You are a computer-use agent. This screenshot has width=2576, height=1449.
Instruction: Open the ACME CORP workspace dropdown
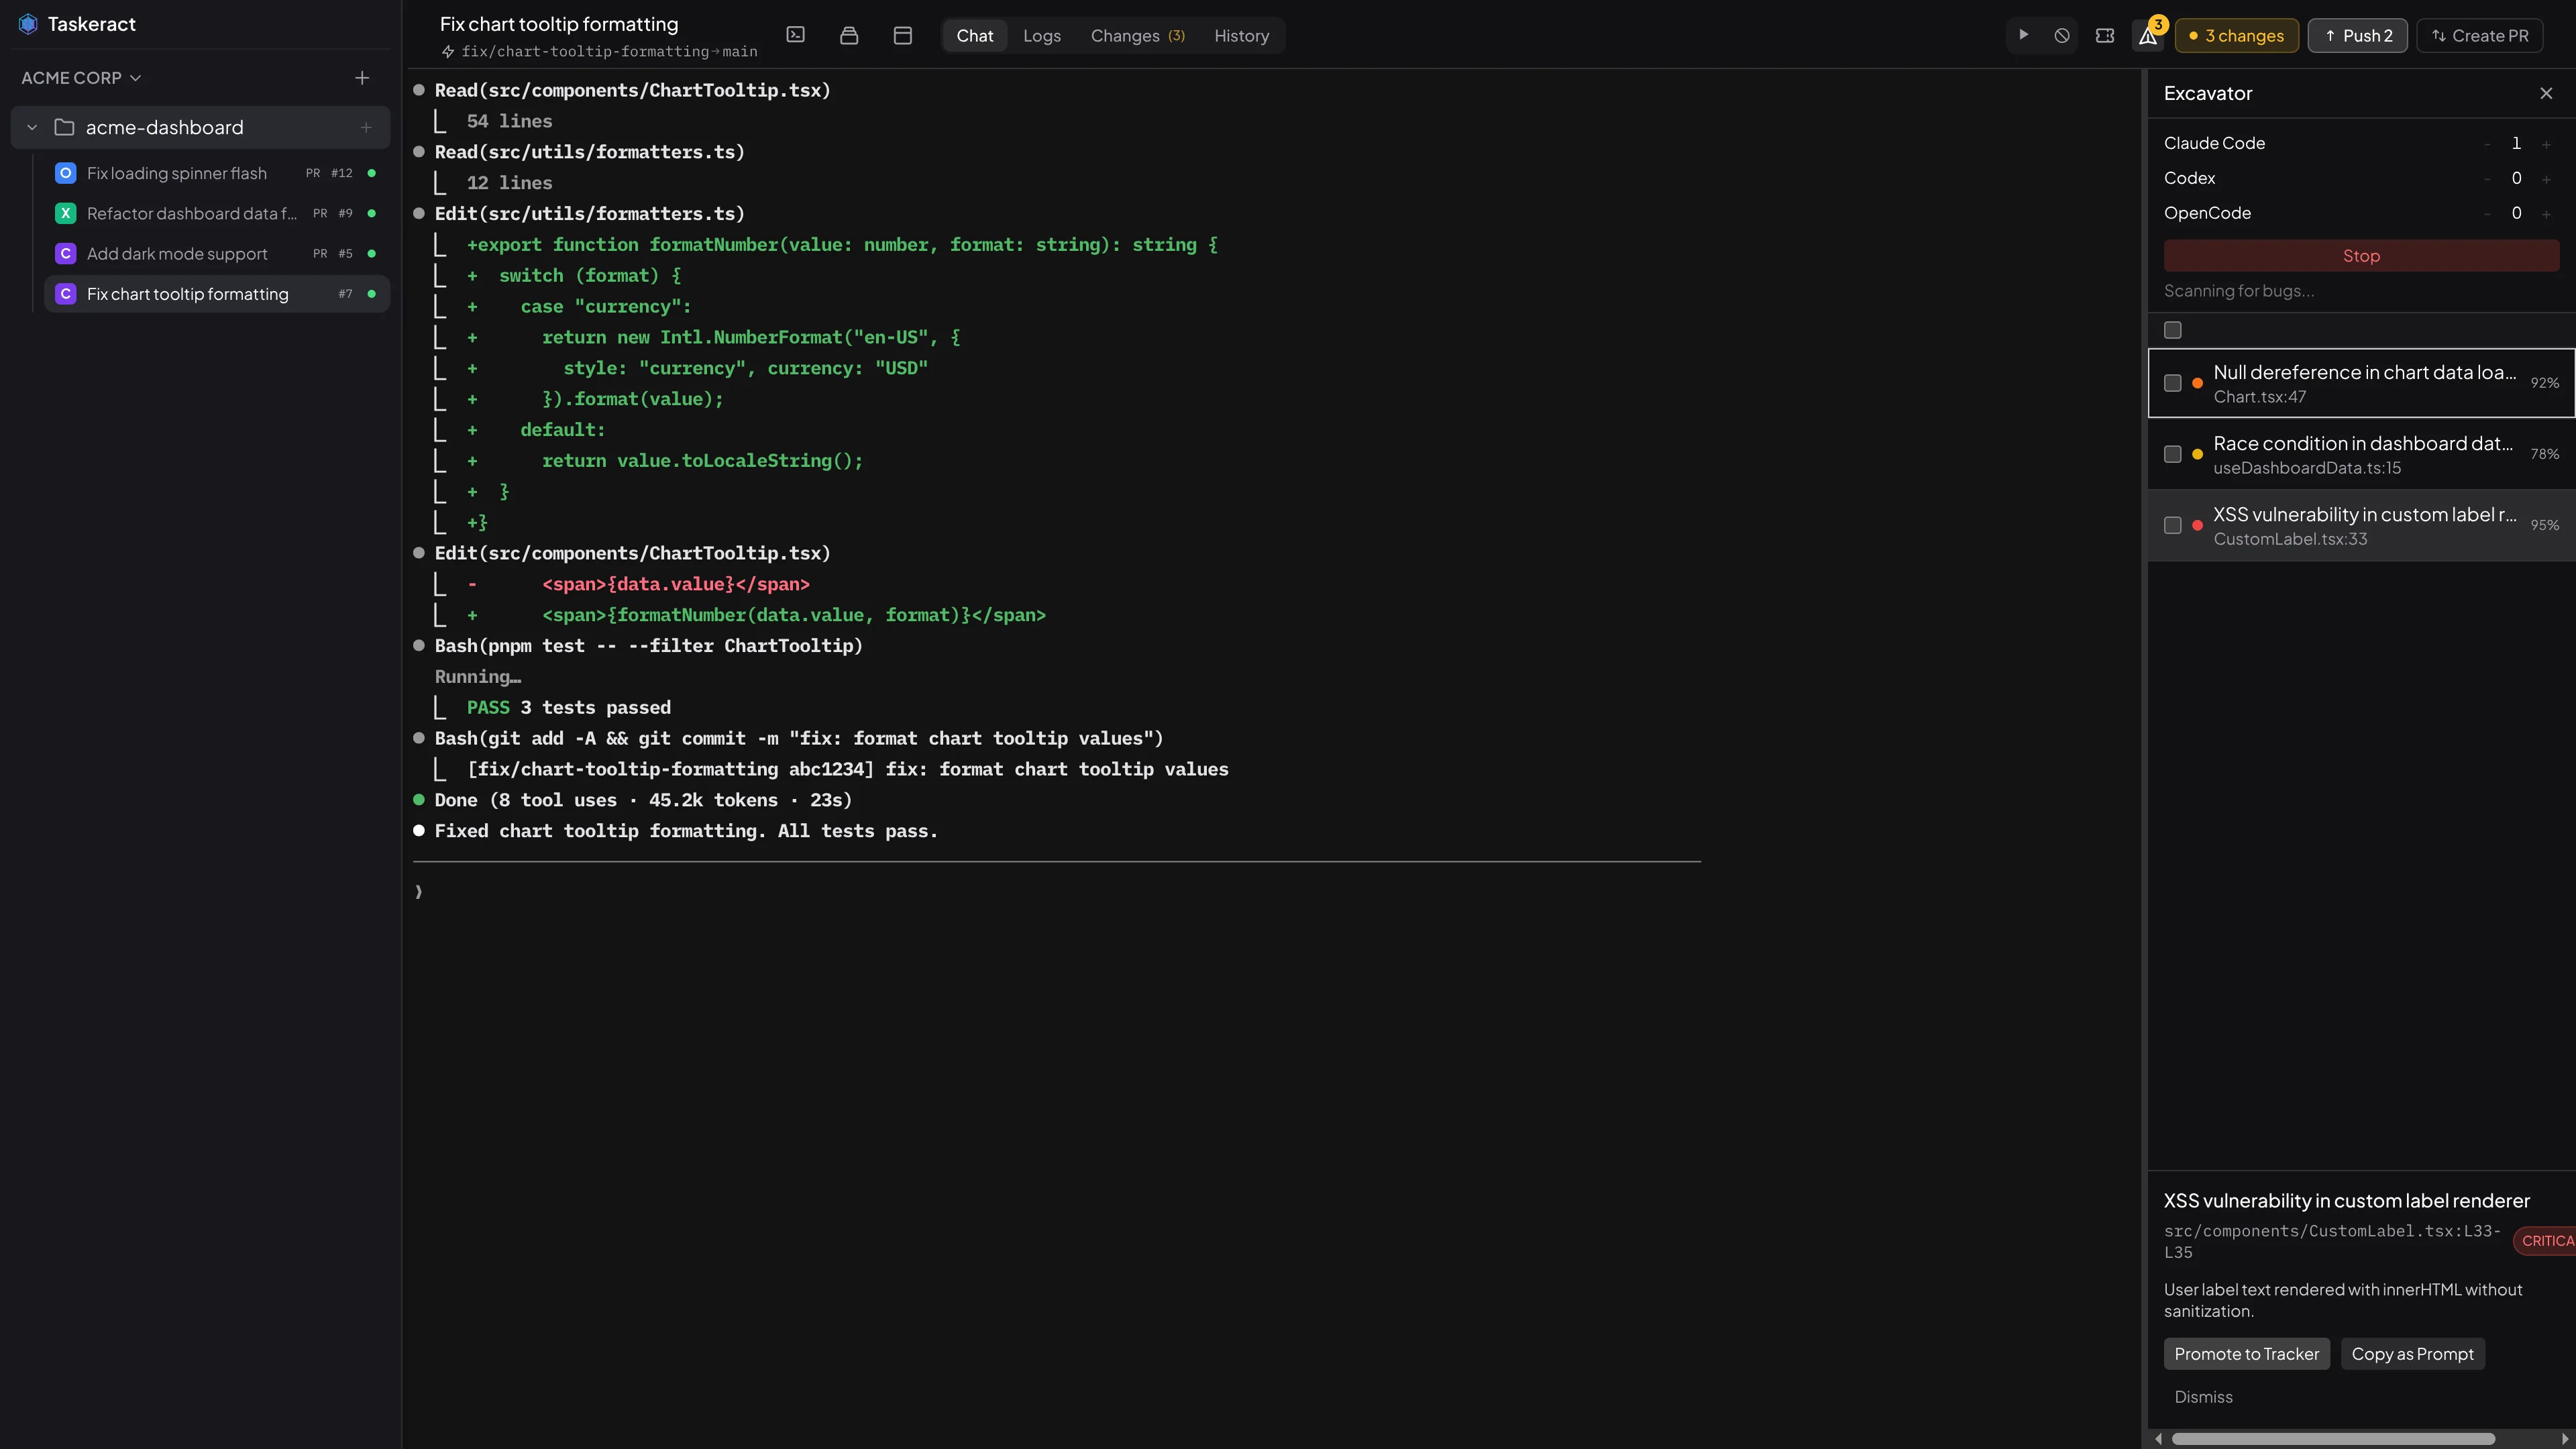click(80, 77)
